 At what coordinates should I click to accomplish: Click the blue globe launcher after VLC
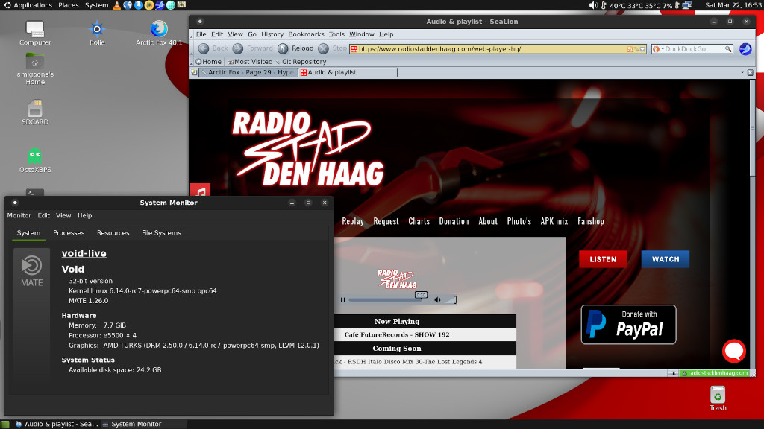pos(128,5)
